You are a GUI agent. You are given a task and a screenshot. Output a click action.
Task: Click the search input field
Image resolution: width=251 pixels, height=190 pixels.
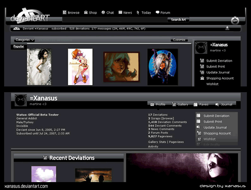[115, 20]
